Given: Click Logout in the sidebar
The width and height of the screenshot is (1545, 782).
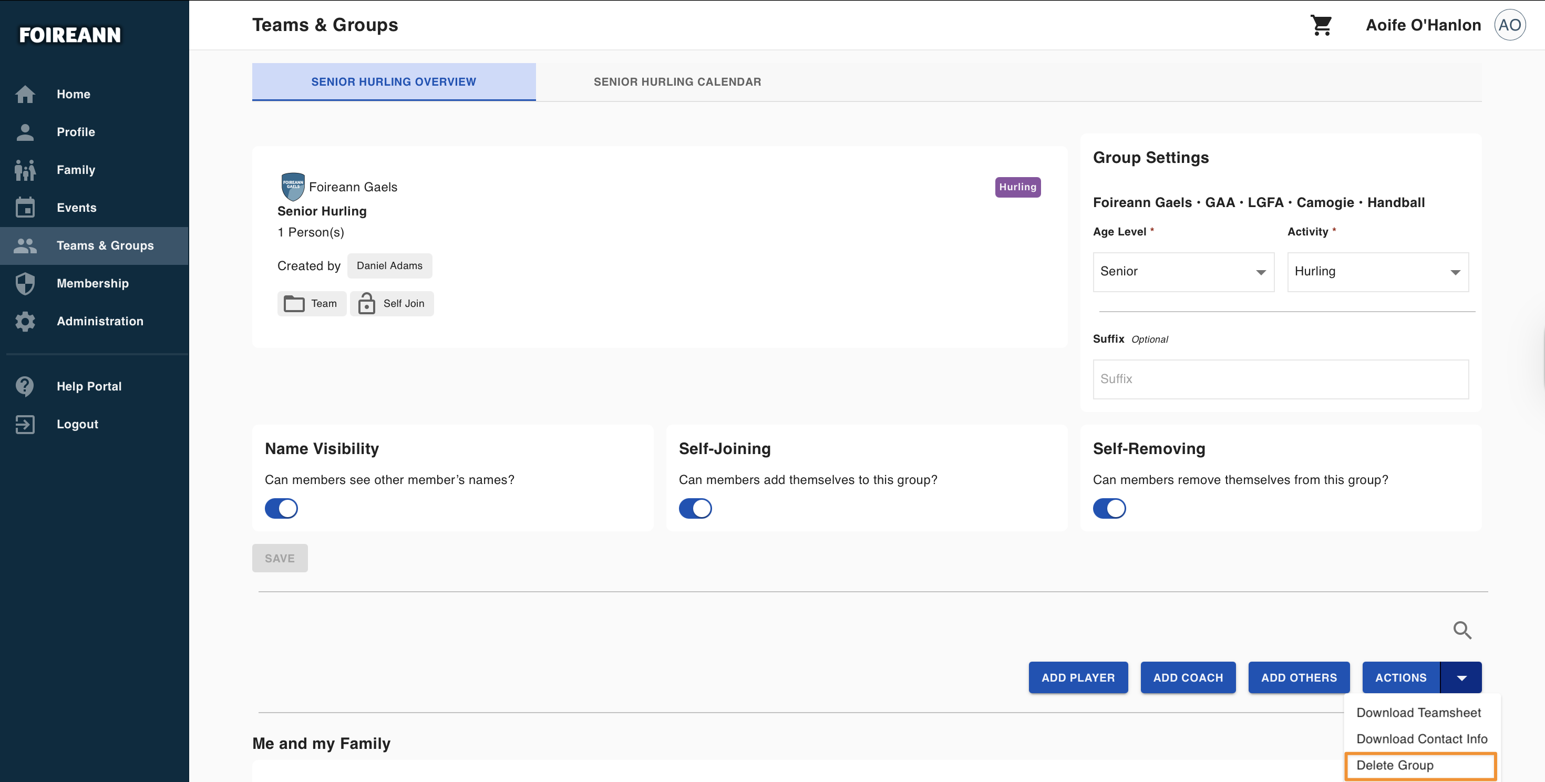Looking at the screenshot, I should coord(77,424).
